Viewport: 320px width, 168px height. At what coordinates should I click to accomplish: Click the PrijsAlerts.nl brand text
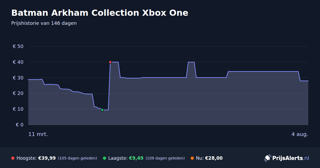coord(291,158)
